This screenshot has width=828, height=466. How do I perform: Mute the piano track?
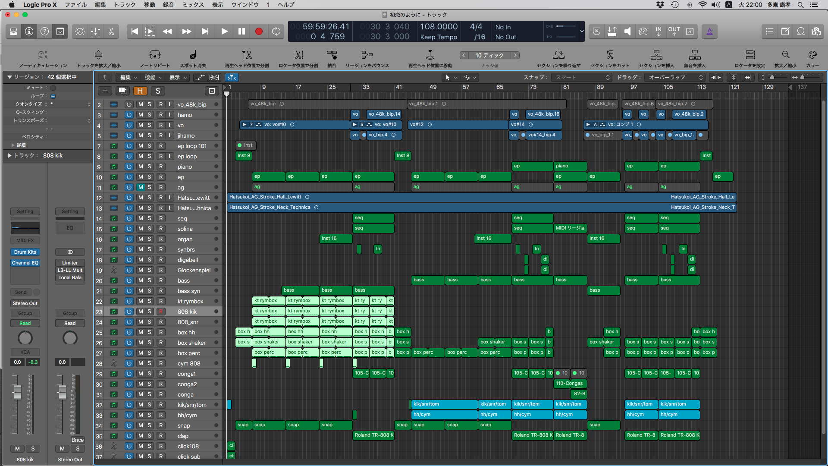[x=141, y=167]
